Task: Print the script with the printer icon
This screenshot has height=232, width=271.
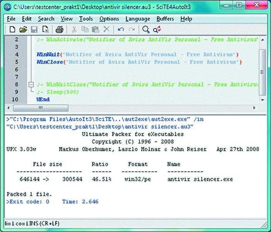Action: point(59,29)
